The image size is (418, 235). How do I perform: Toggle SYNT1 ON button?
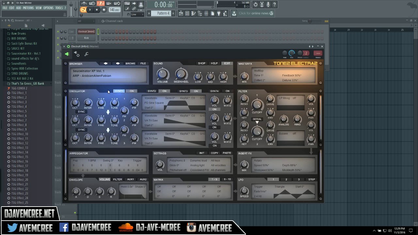(132, 91)
